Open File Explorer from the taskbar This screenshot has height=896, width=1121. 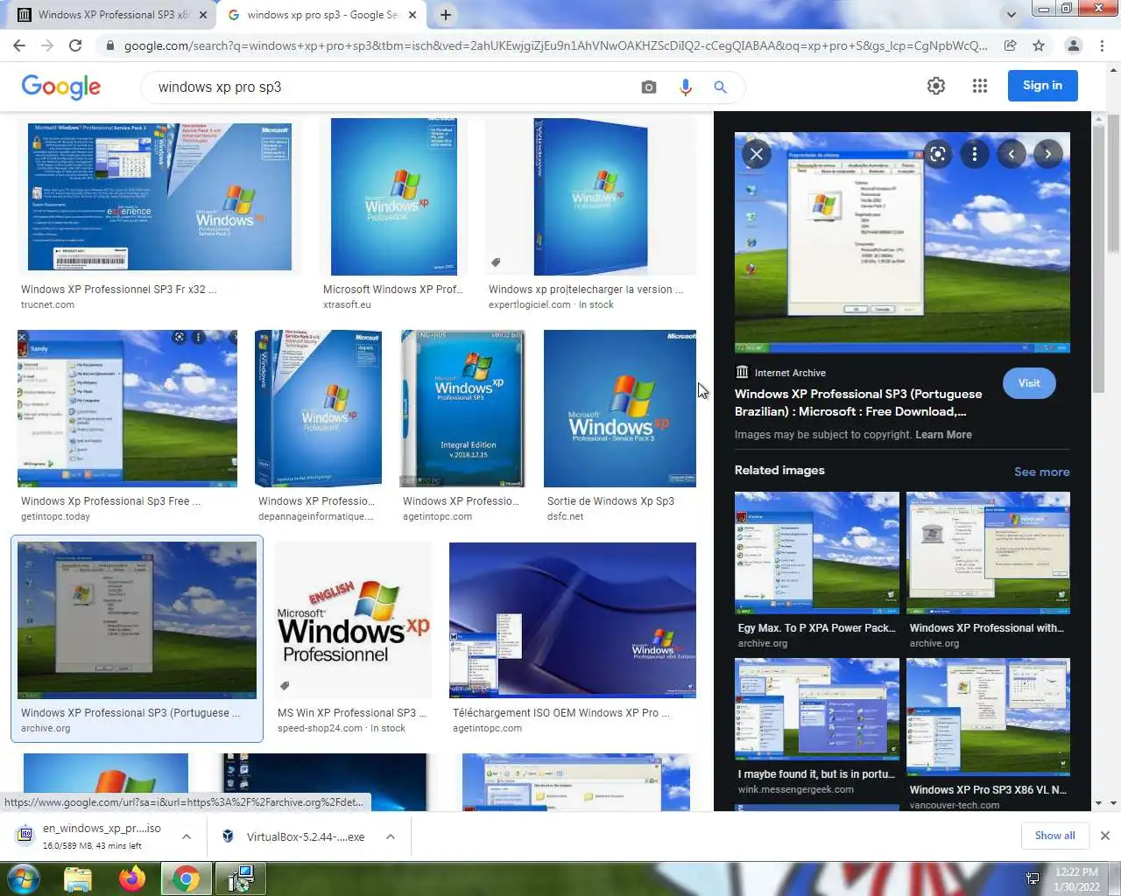[78, 878]
